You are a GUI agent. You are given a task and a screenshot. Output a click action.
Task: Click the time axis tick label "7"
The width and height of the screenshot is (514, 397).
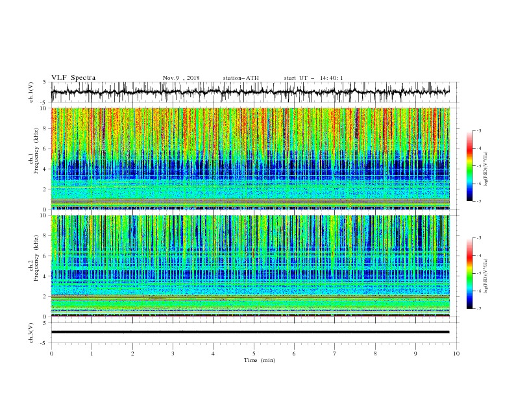click(x=335, y=354)
